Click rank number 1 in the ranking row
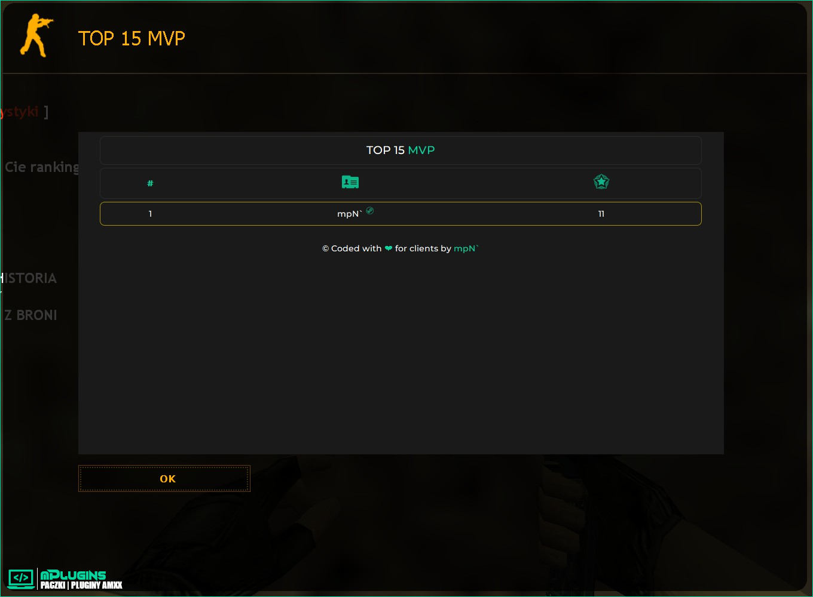This screenshot has height=597, width=813. coord(150,214)
